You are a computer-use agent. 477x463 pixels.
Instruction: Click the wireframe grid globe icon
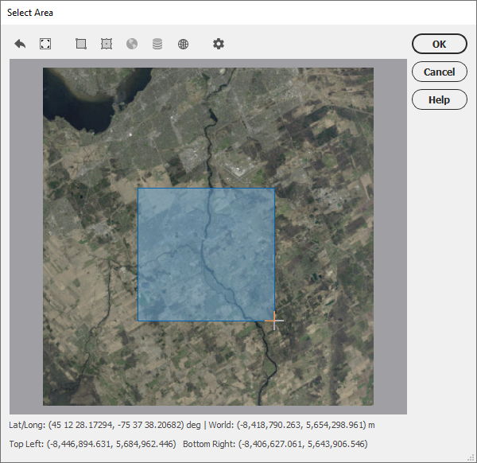[183, 44]
